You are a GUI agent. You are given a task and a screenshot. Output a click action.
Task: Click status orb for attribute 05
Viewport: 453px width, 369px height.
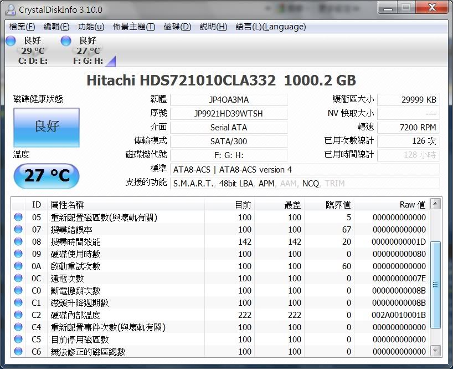coord(18,217)
